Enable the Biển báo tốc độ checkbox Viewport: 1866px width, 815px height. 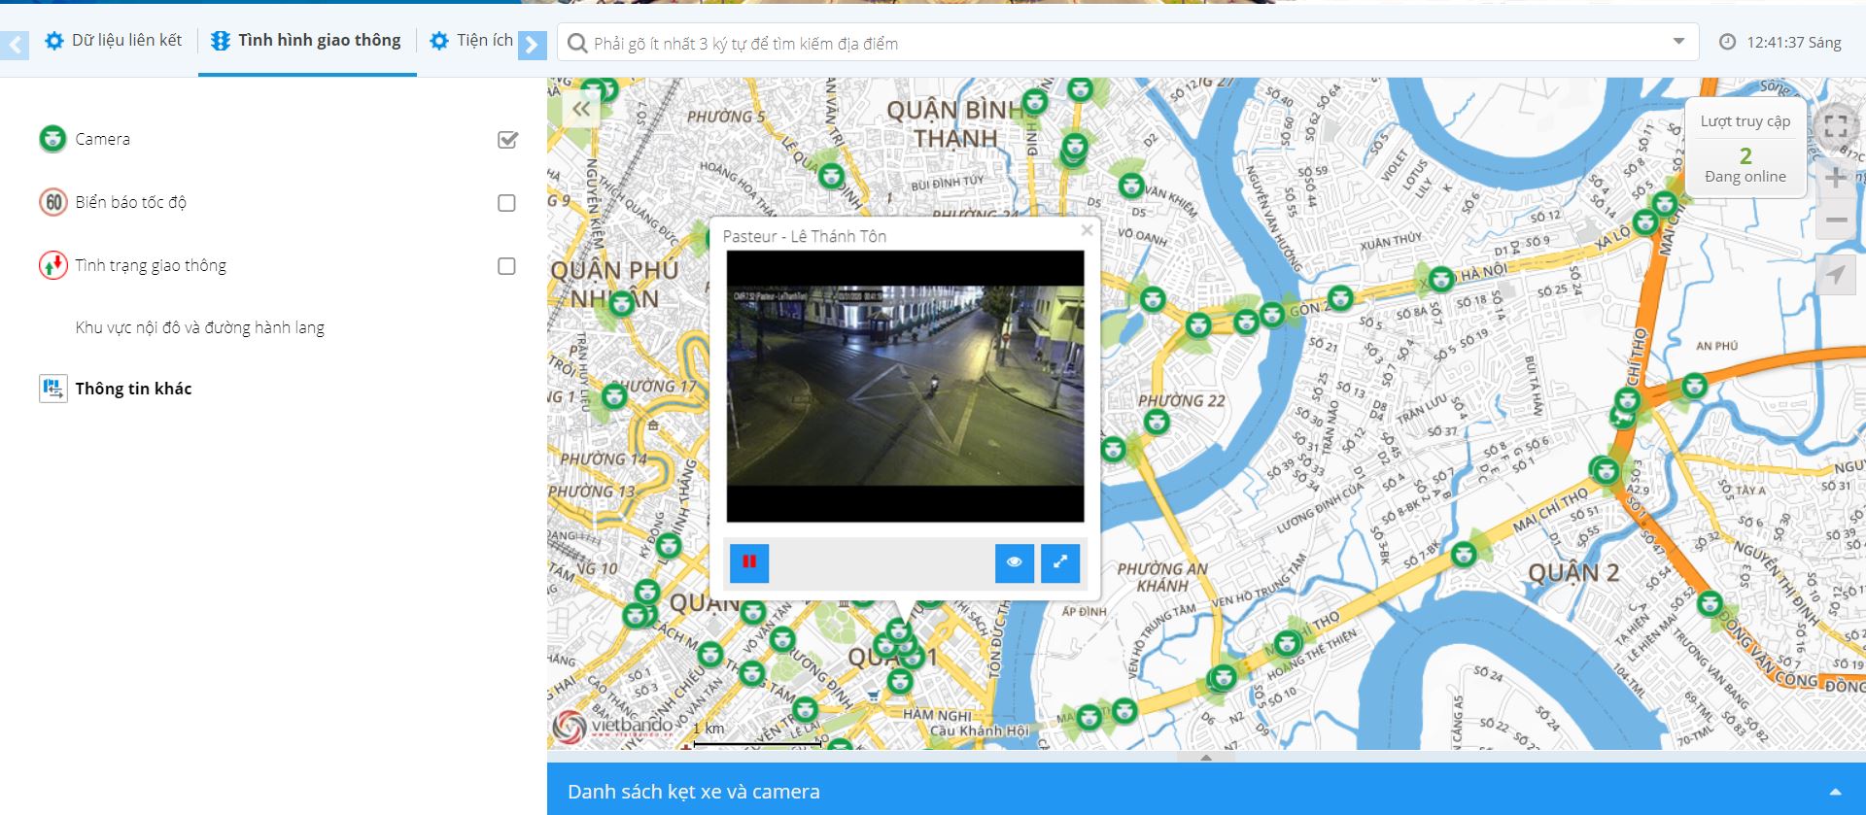point(506,203)
